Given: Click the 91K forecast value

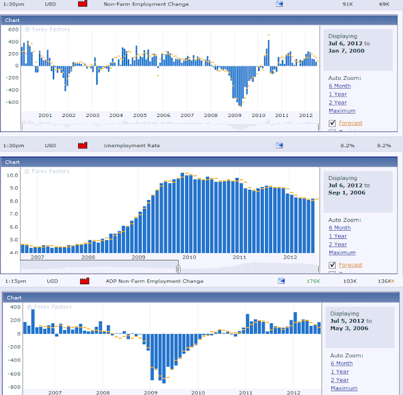Looking at the screenshot, I should point(348,4).
